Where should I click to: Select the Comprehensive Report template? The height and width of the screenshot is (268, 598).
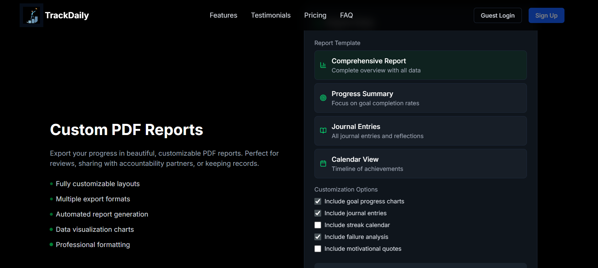420,65
